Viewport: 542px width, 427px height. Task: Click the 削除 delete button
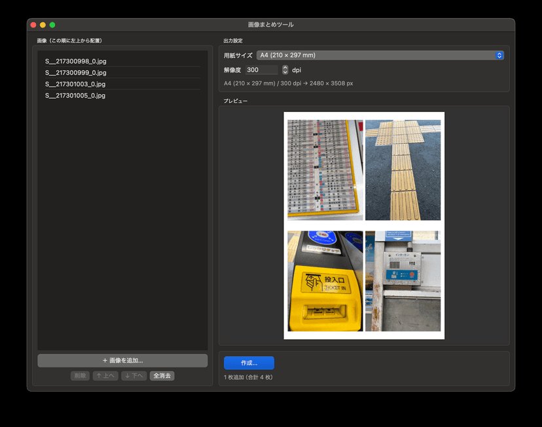[81, 376]
